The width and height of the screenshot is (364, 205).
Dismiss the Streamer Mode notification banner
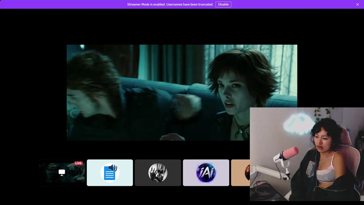point(358,4)
